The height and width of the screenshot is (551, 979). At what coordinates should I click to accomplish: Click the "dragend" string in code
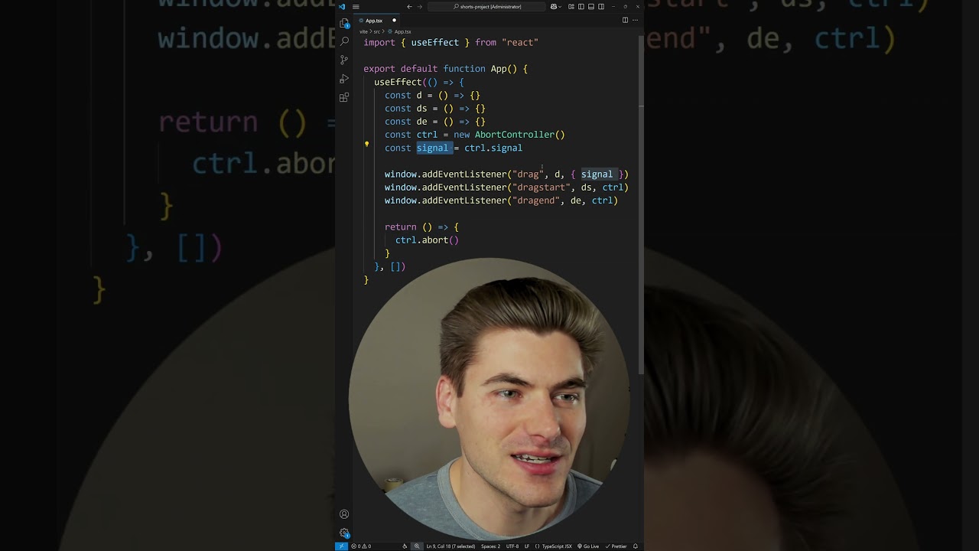(x=535, y=201)
